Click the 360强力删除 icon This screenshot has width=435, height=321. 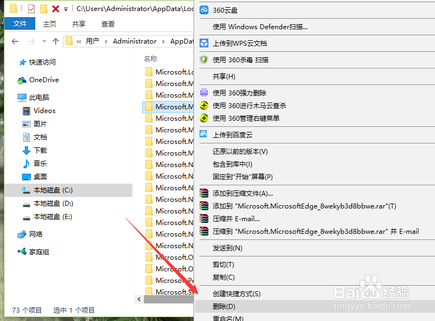click(x=204, y=93)
